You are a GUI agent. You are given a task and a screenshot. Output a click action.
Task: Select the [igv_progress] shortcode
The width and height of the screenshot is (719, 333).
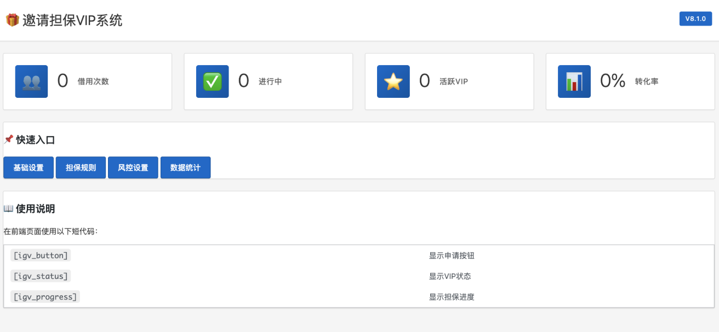[x=45, y=297]
